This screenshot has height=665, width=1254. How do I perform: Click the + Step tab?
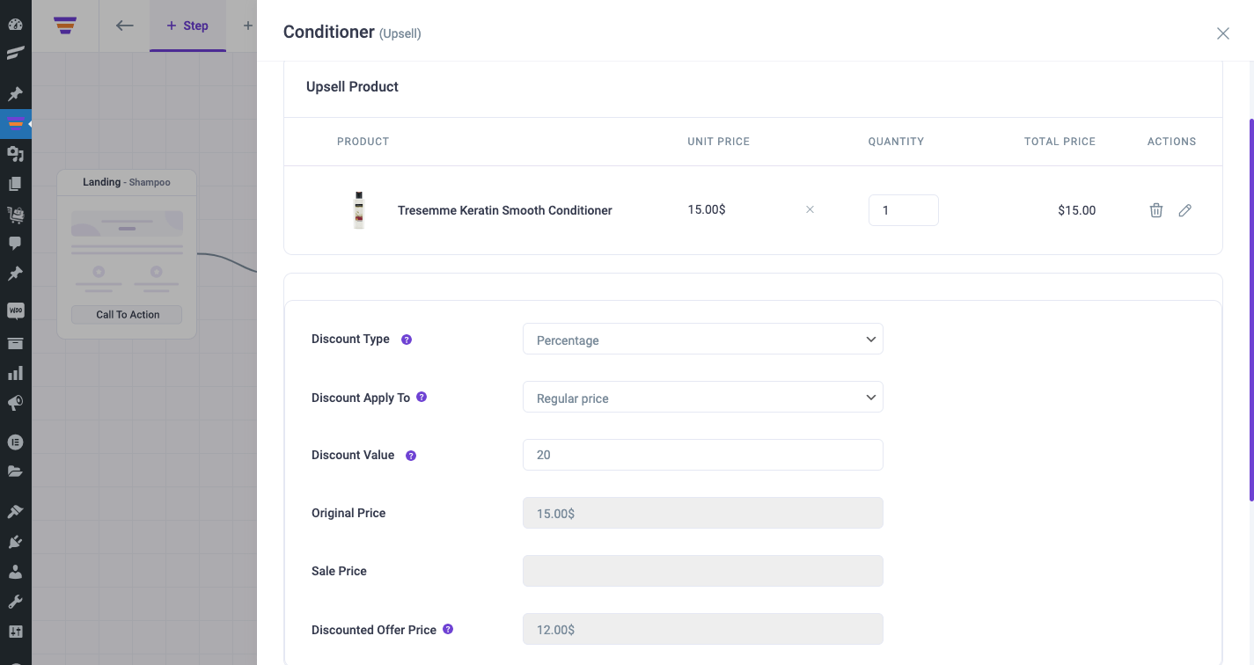coord(187,26)
